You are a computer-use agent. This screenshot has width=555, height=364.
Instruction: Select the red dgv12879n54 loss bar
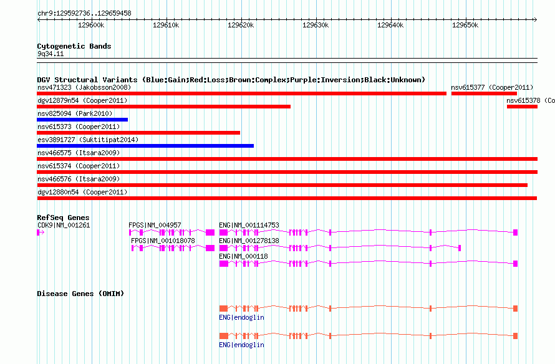pyautogui.click(x=164, y=107)
